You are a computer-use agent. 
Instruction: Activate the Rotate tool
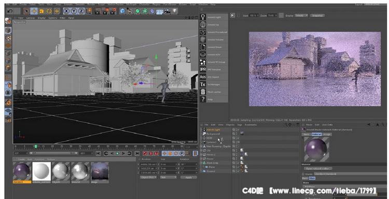pyautogui.click(x=49, y=11)
